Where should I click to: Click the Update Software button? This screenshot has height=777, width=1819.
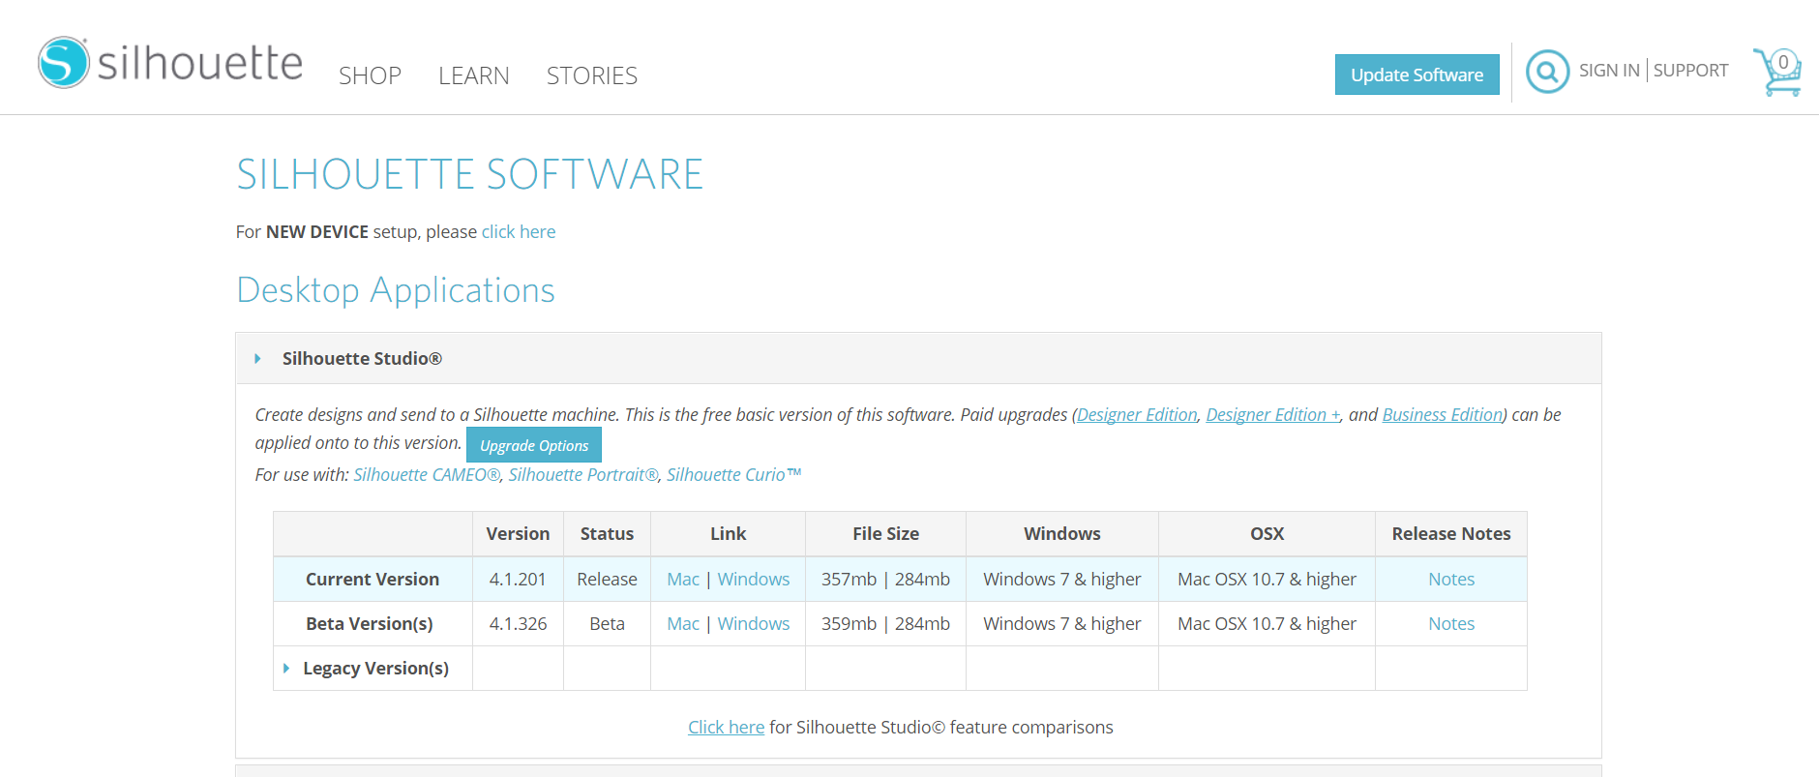click(1416, 75)
